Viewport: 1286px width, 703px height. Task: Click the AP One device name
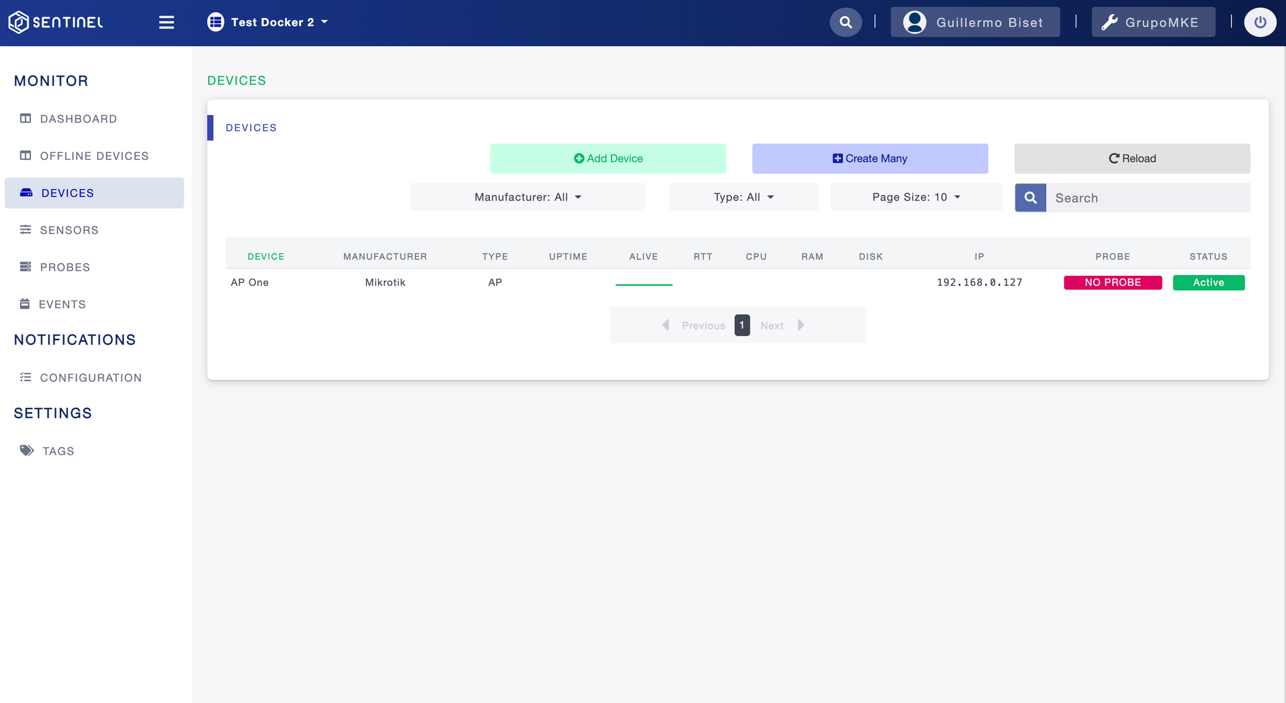(x=249, y=283)
